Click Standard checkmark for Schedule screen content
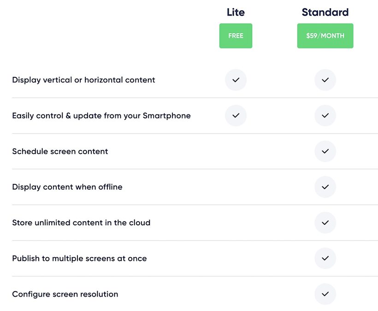Screen dimensions: 378x311 [x=325, y=151]
